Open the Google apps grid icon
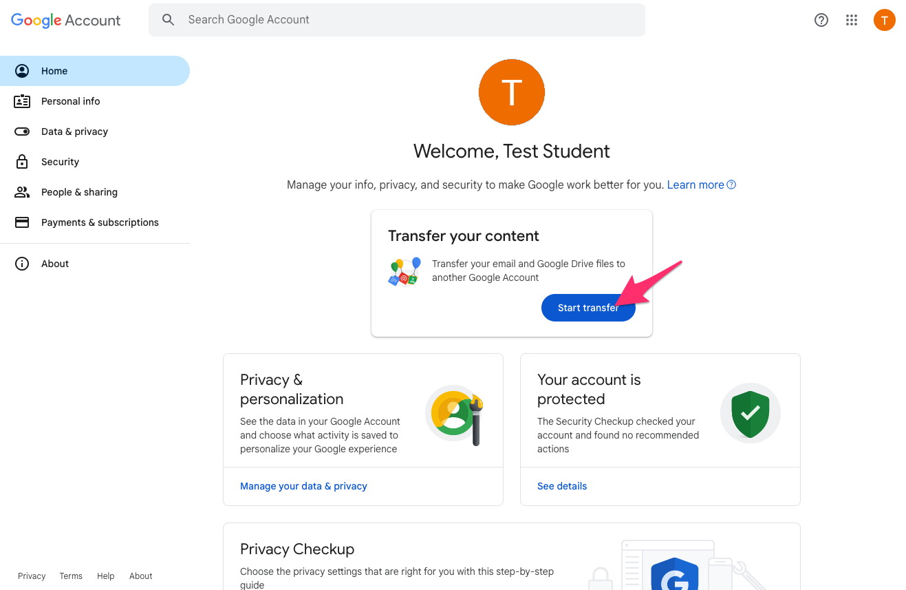906x590 pixels. (852, 20)
